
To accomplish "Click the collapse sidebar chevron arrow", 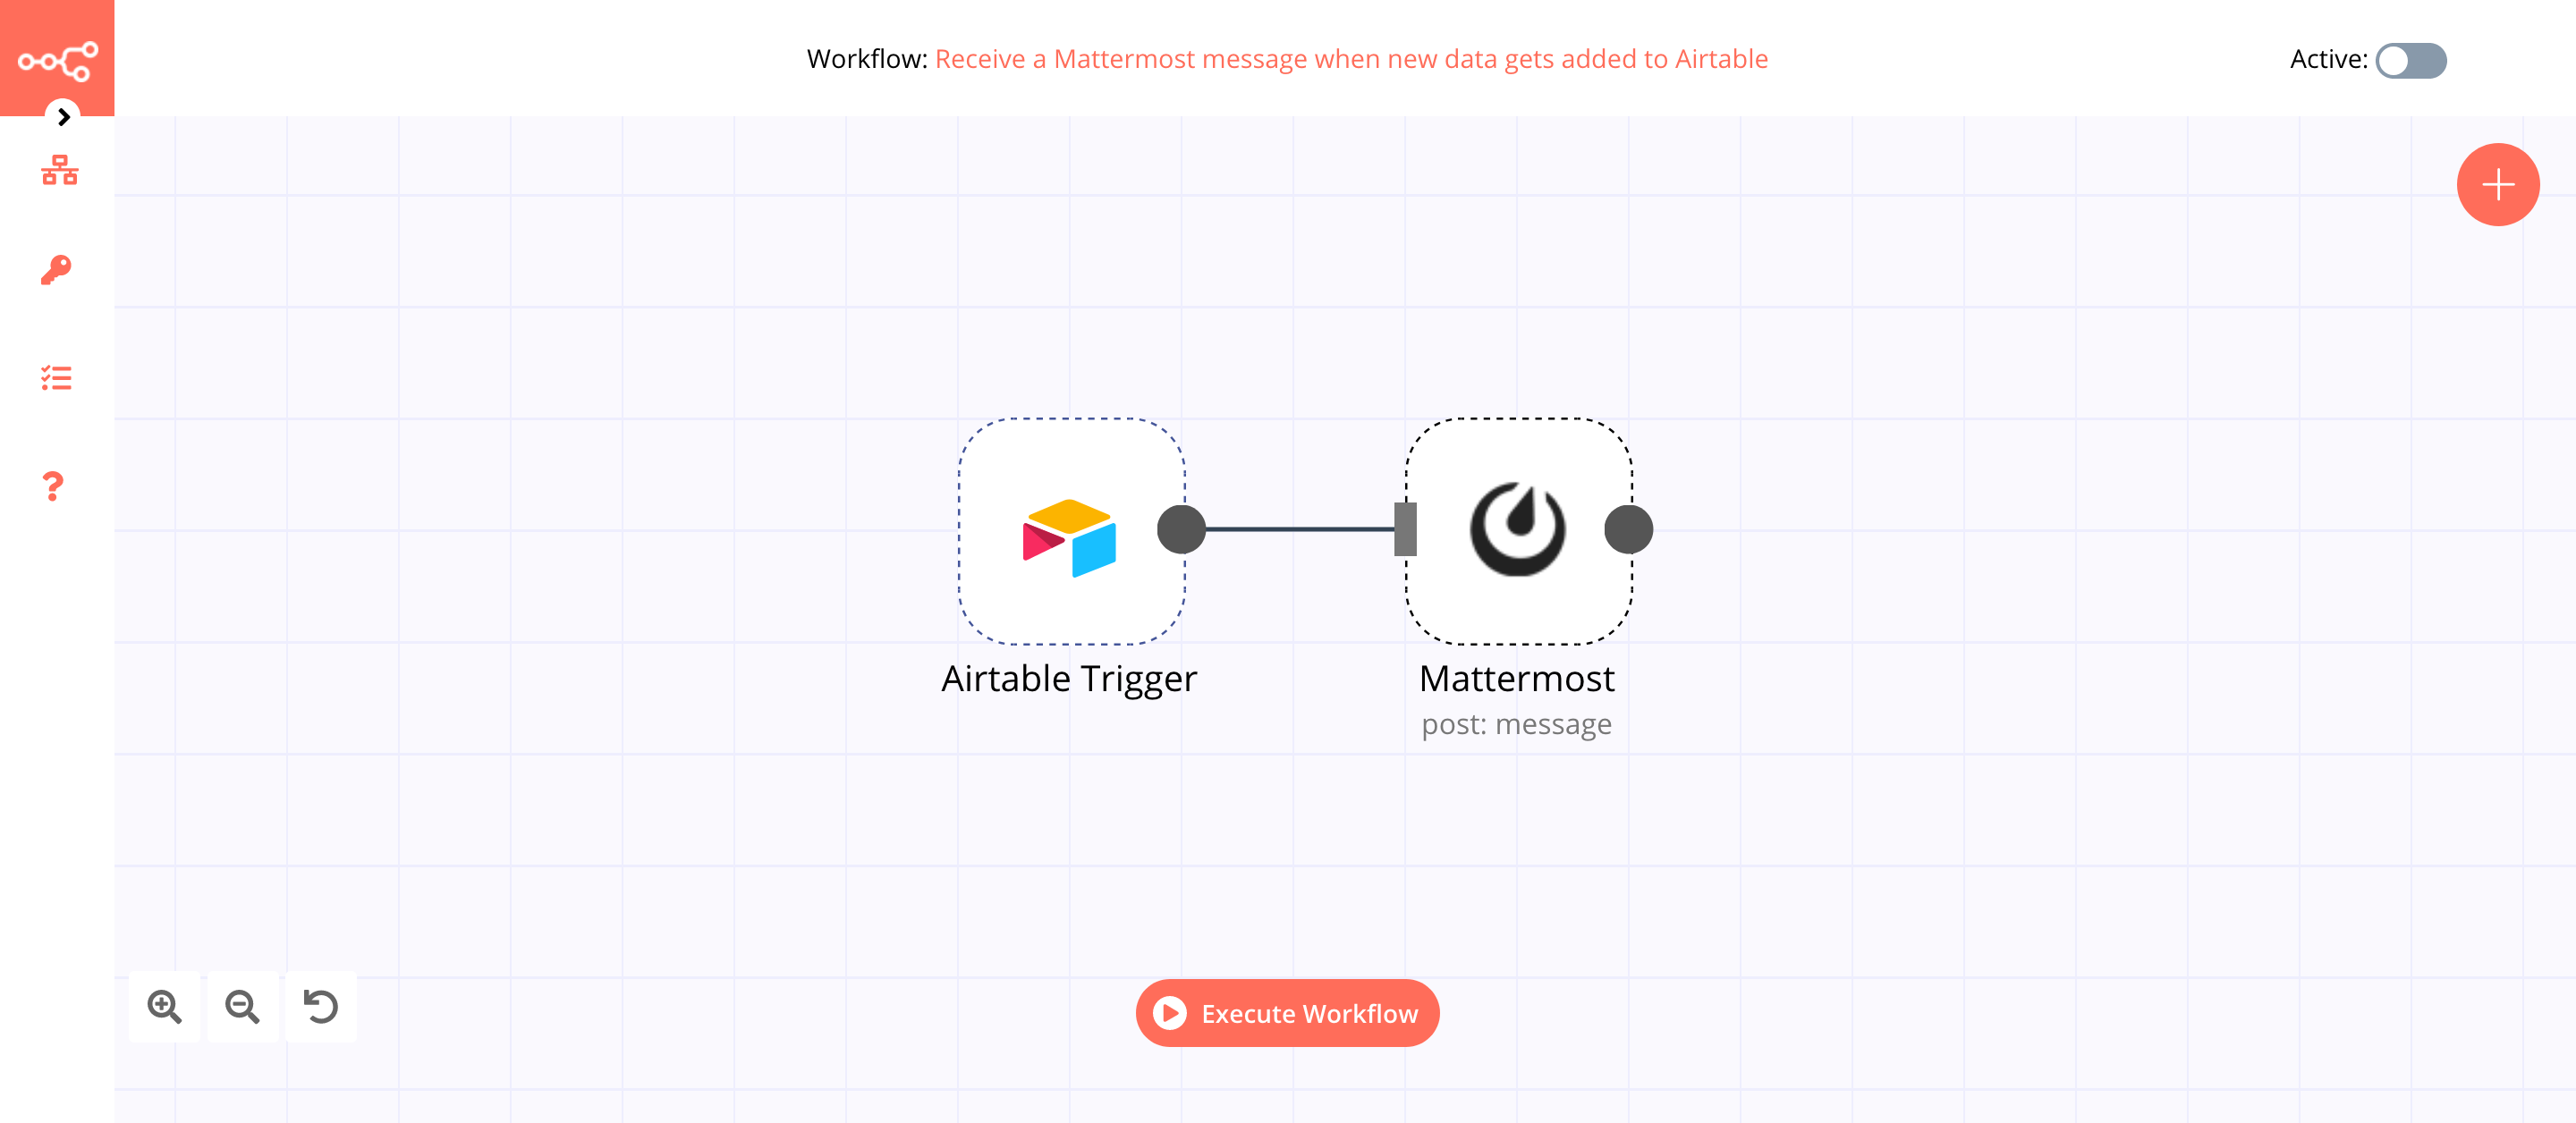I will [x=63, y=115].
